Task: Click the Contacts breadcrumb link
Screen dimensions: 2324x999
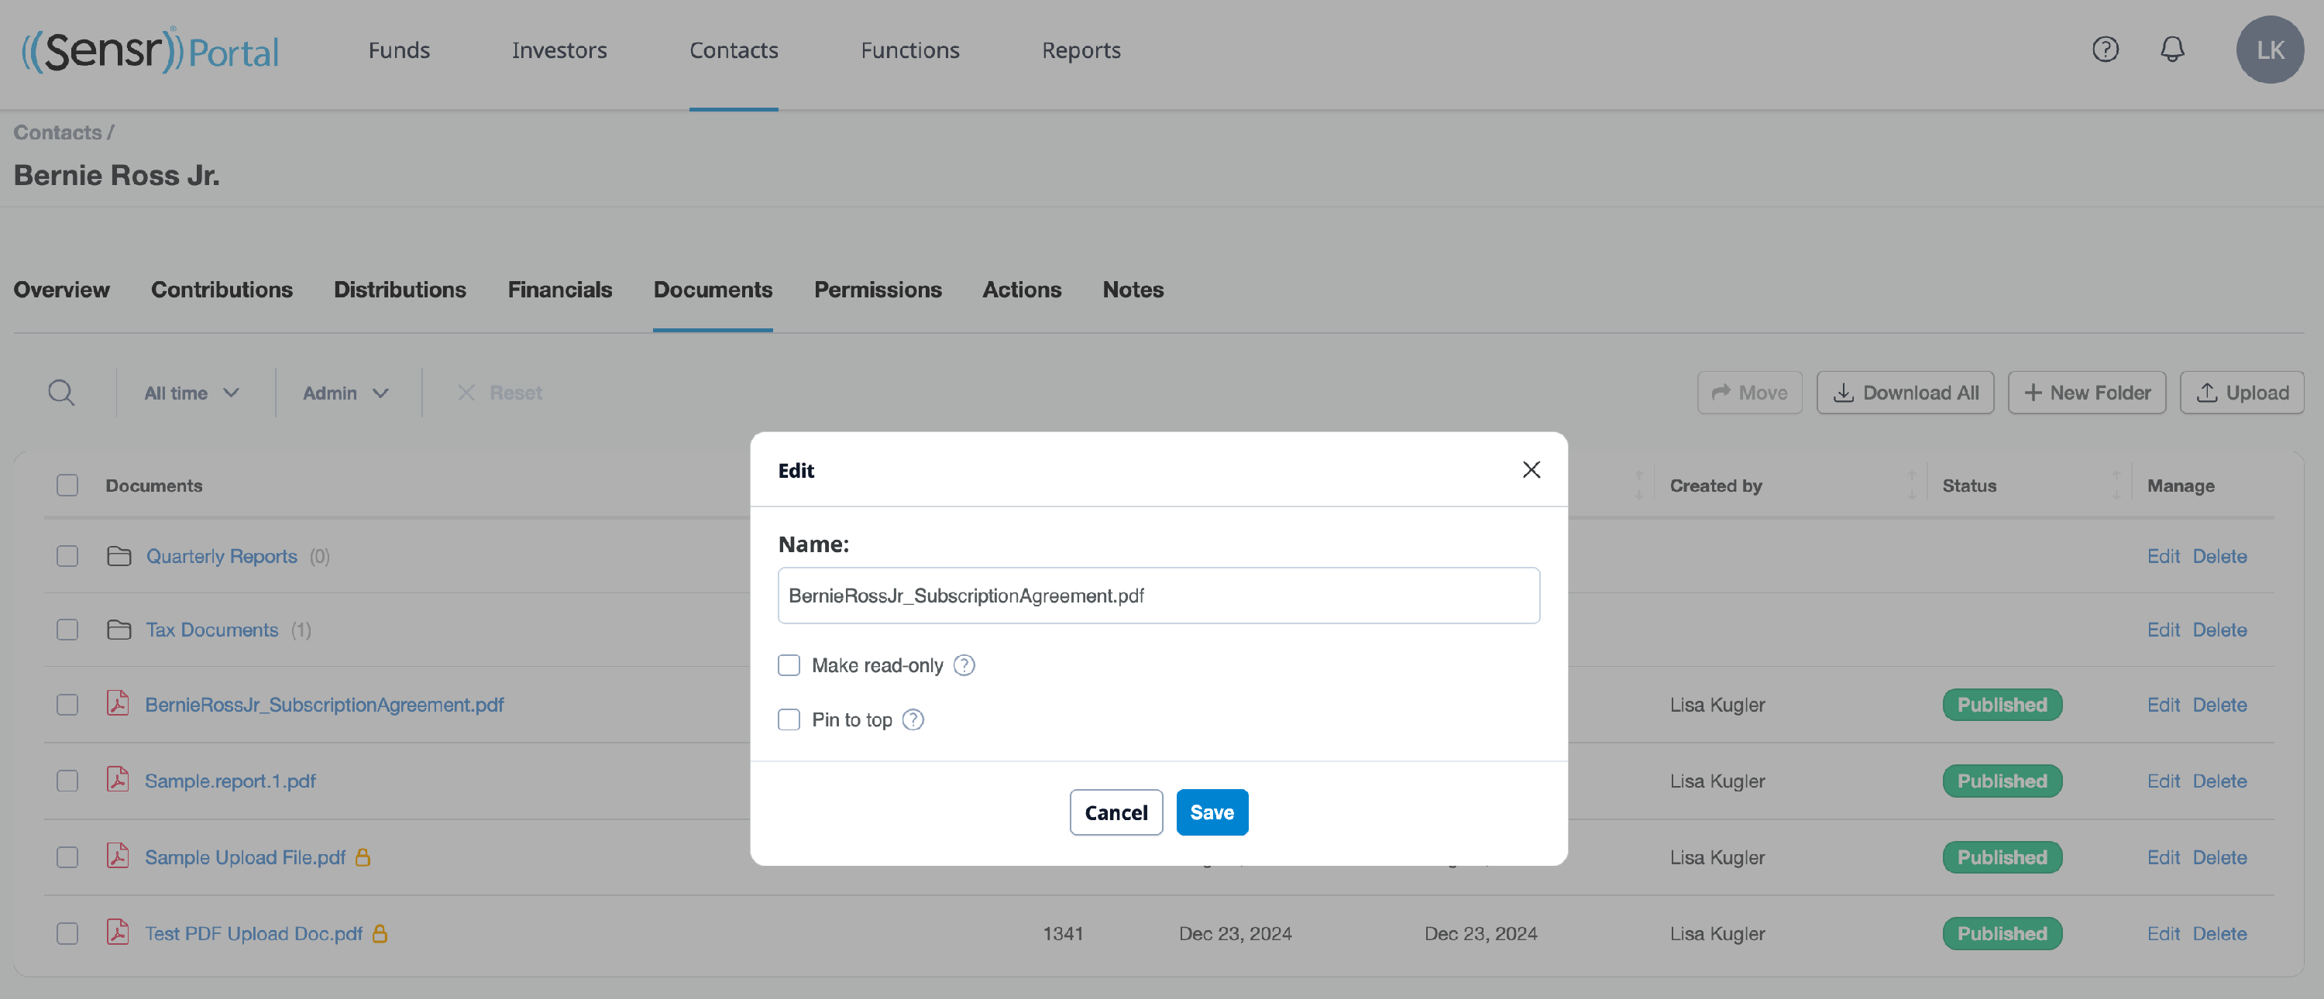Action: 57,132
